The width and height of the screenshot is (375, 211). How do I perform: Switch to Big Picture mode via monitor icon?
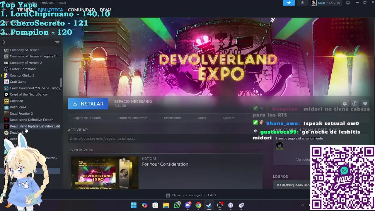pos(348,3)
